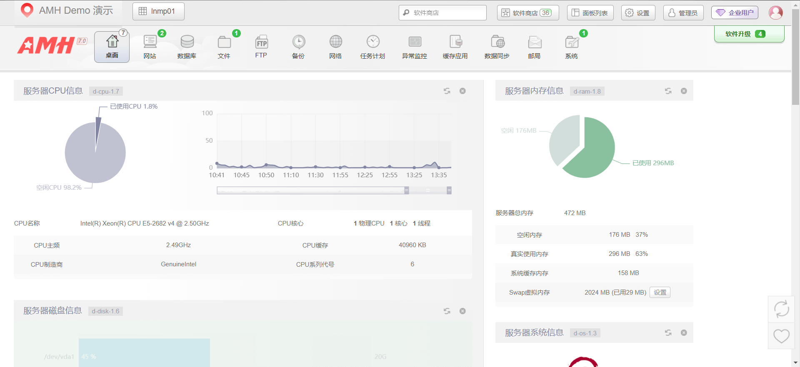
Task: Open 软件升级 software upgrade tab
Action: pyautogui.click(x=749, y=34)
